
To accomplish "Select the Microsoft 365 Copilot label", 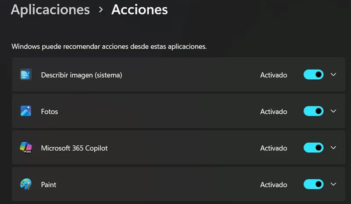I will 74,148.
